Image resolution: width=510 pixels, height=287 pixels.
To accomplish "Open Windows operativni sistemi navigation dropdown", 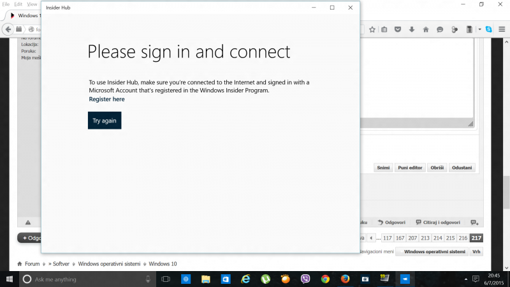I will (432, 251).
